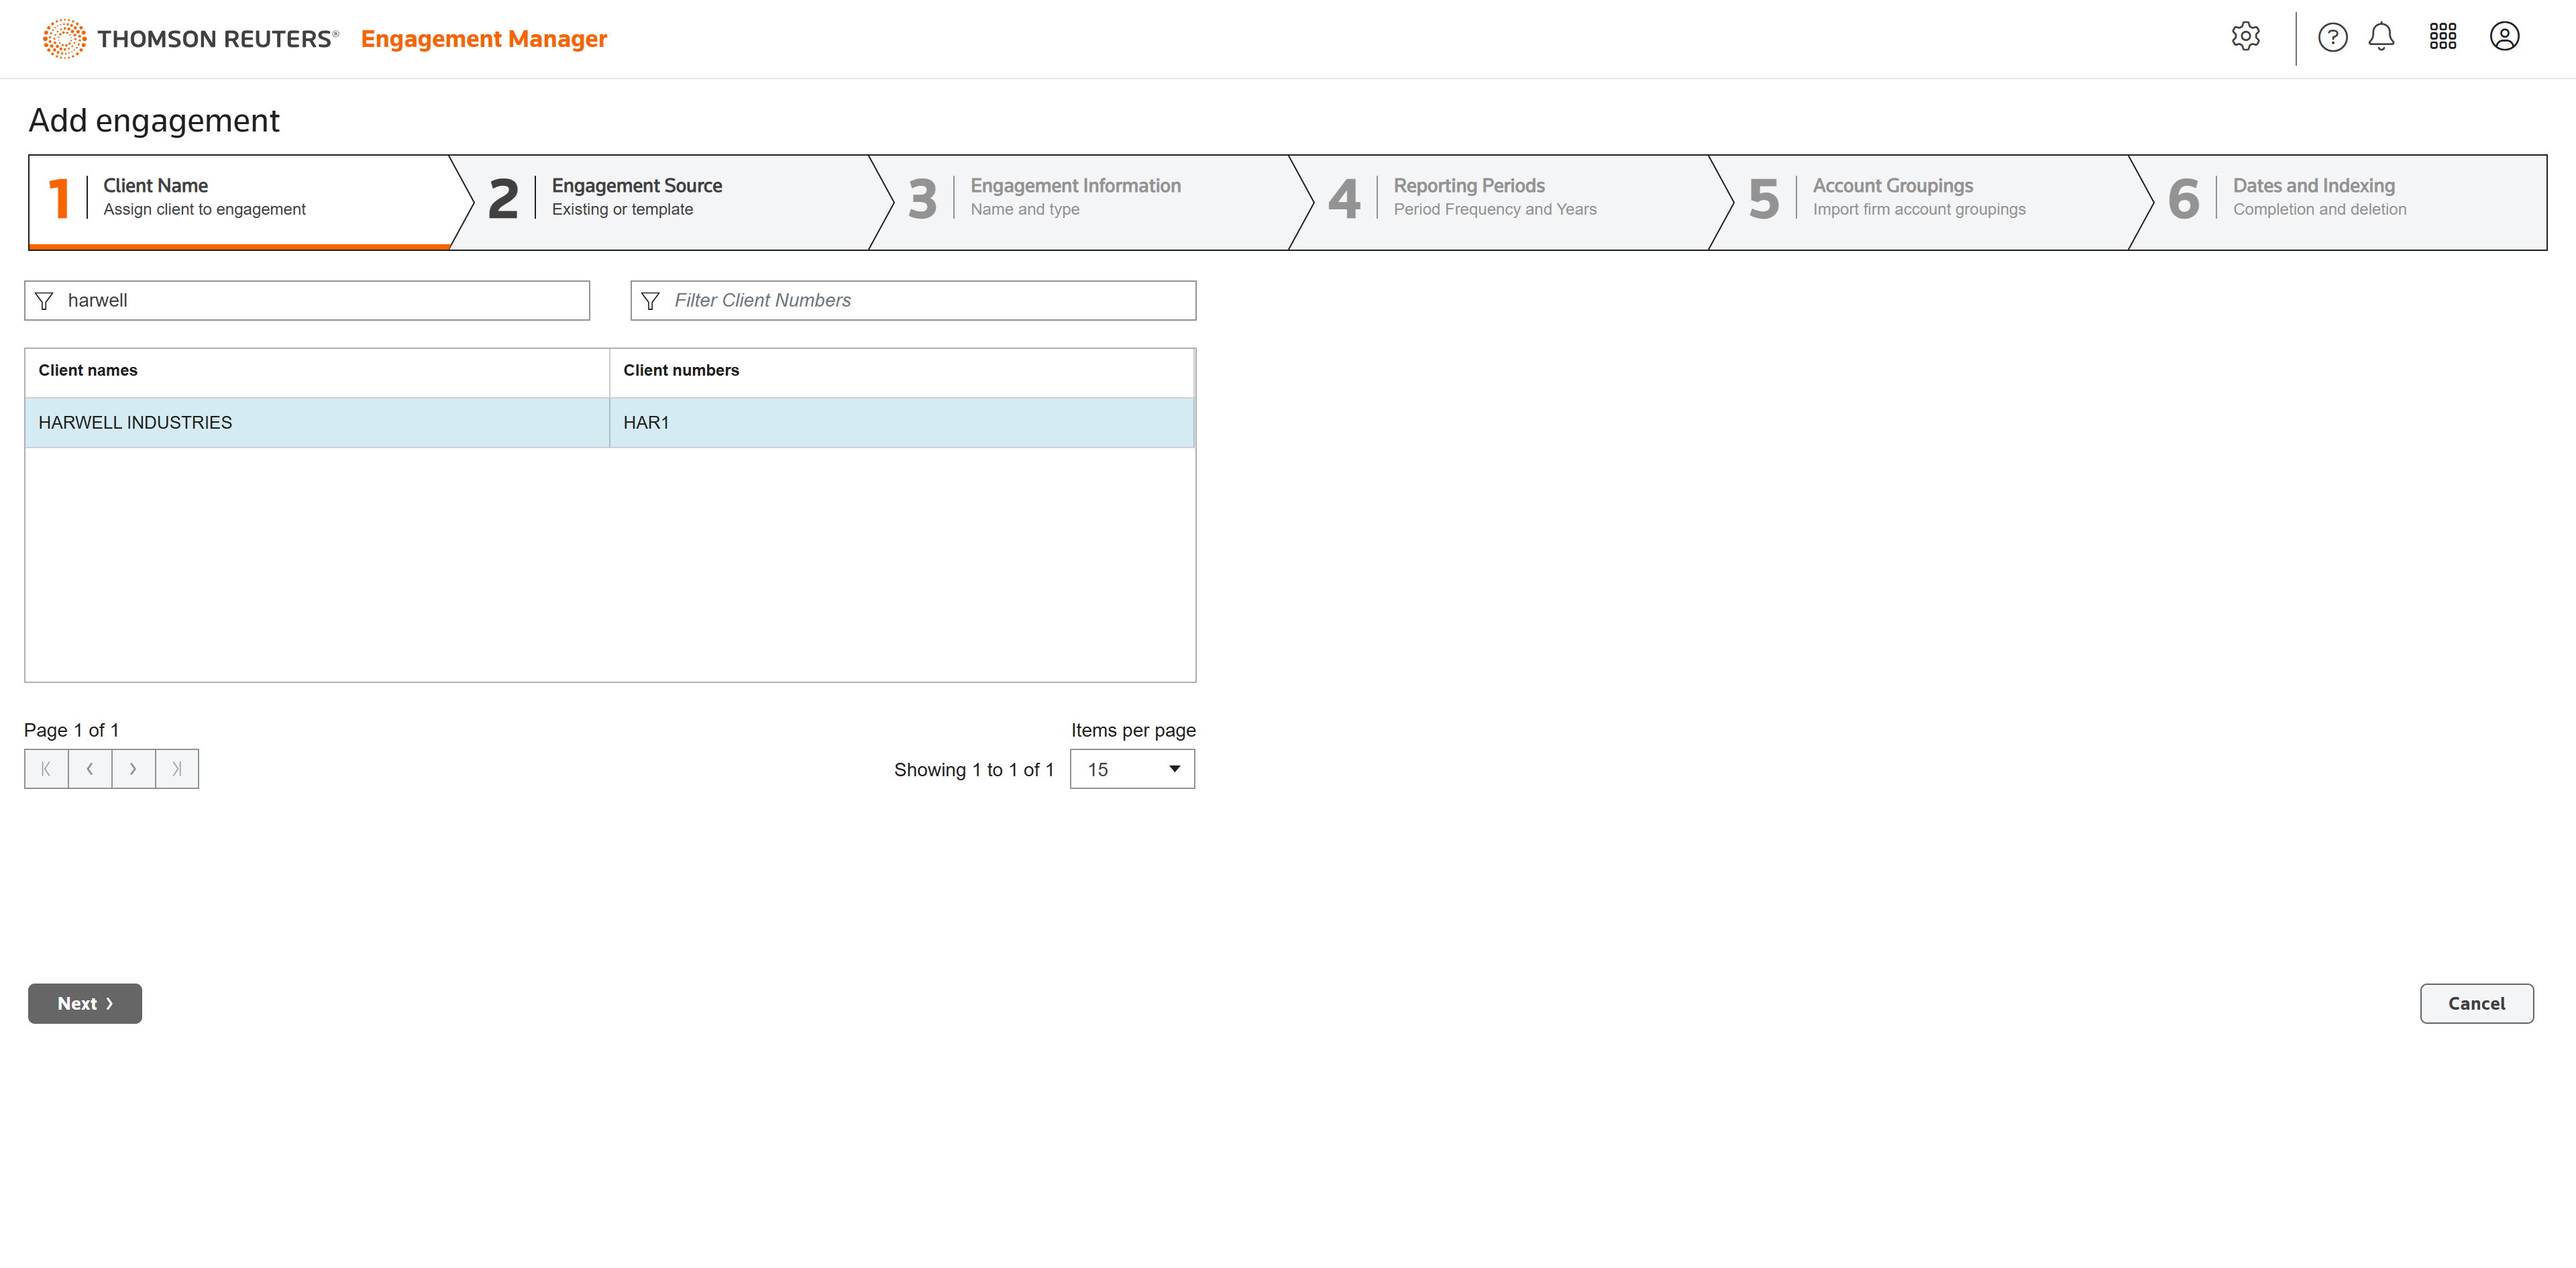
Task: Click the Next button
Action: tap(85, 1003)
